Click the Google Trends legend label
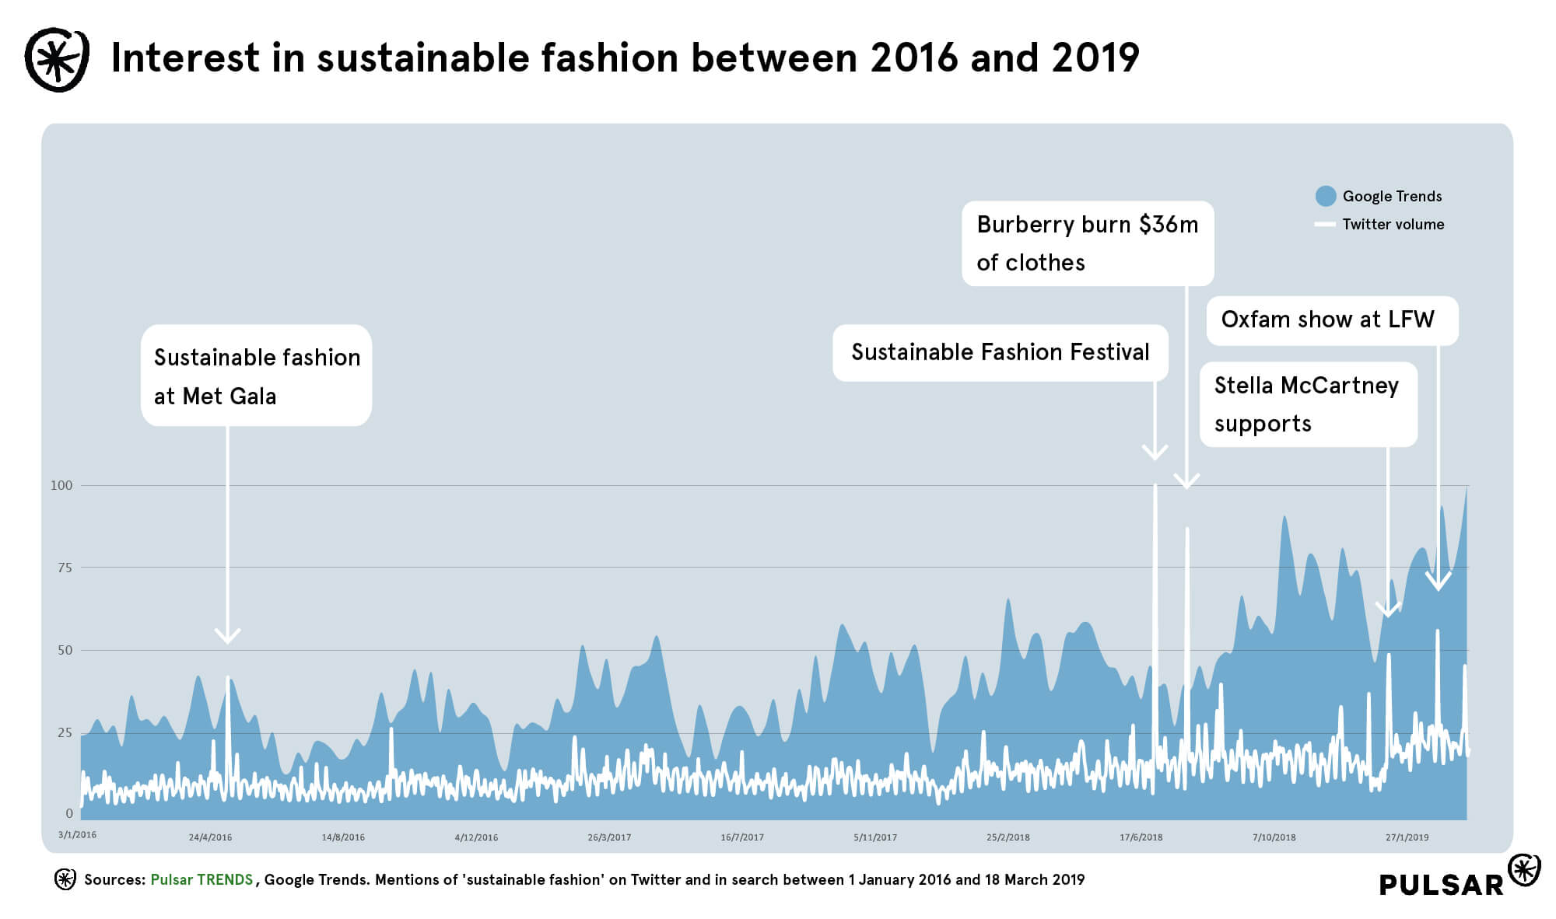This screenshot has height=919, width=1556. [1392, 196]
